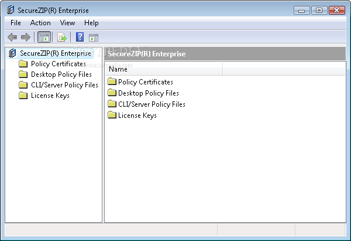Sort by the Name column header
This screenshot has width=351, height=241.
pos(163,69)
